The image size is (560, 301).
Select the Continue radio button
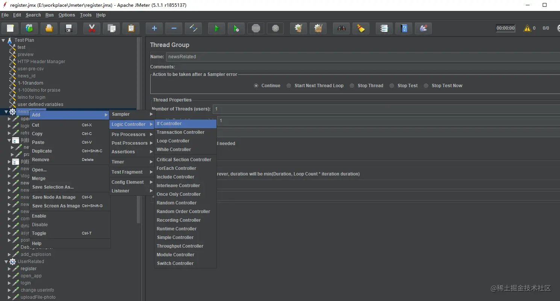click(256, 86)
